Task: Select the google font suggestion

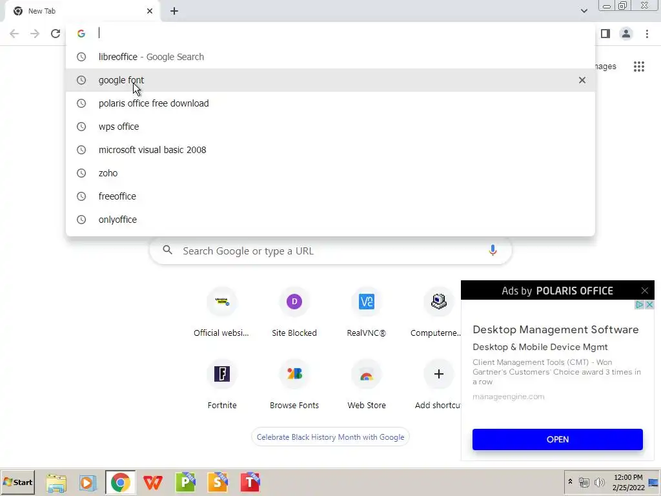Action: pyautogui.click(x=330, y=80)
